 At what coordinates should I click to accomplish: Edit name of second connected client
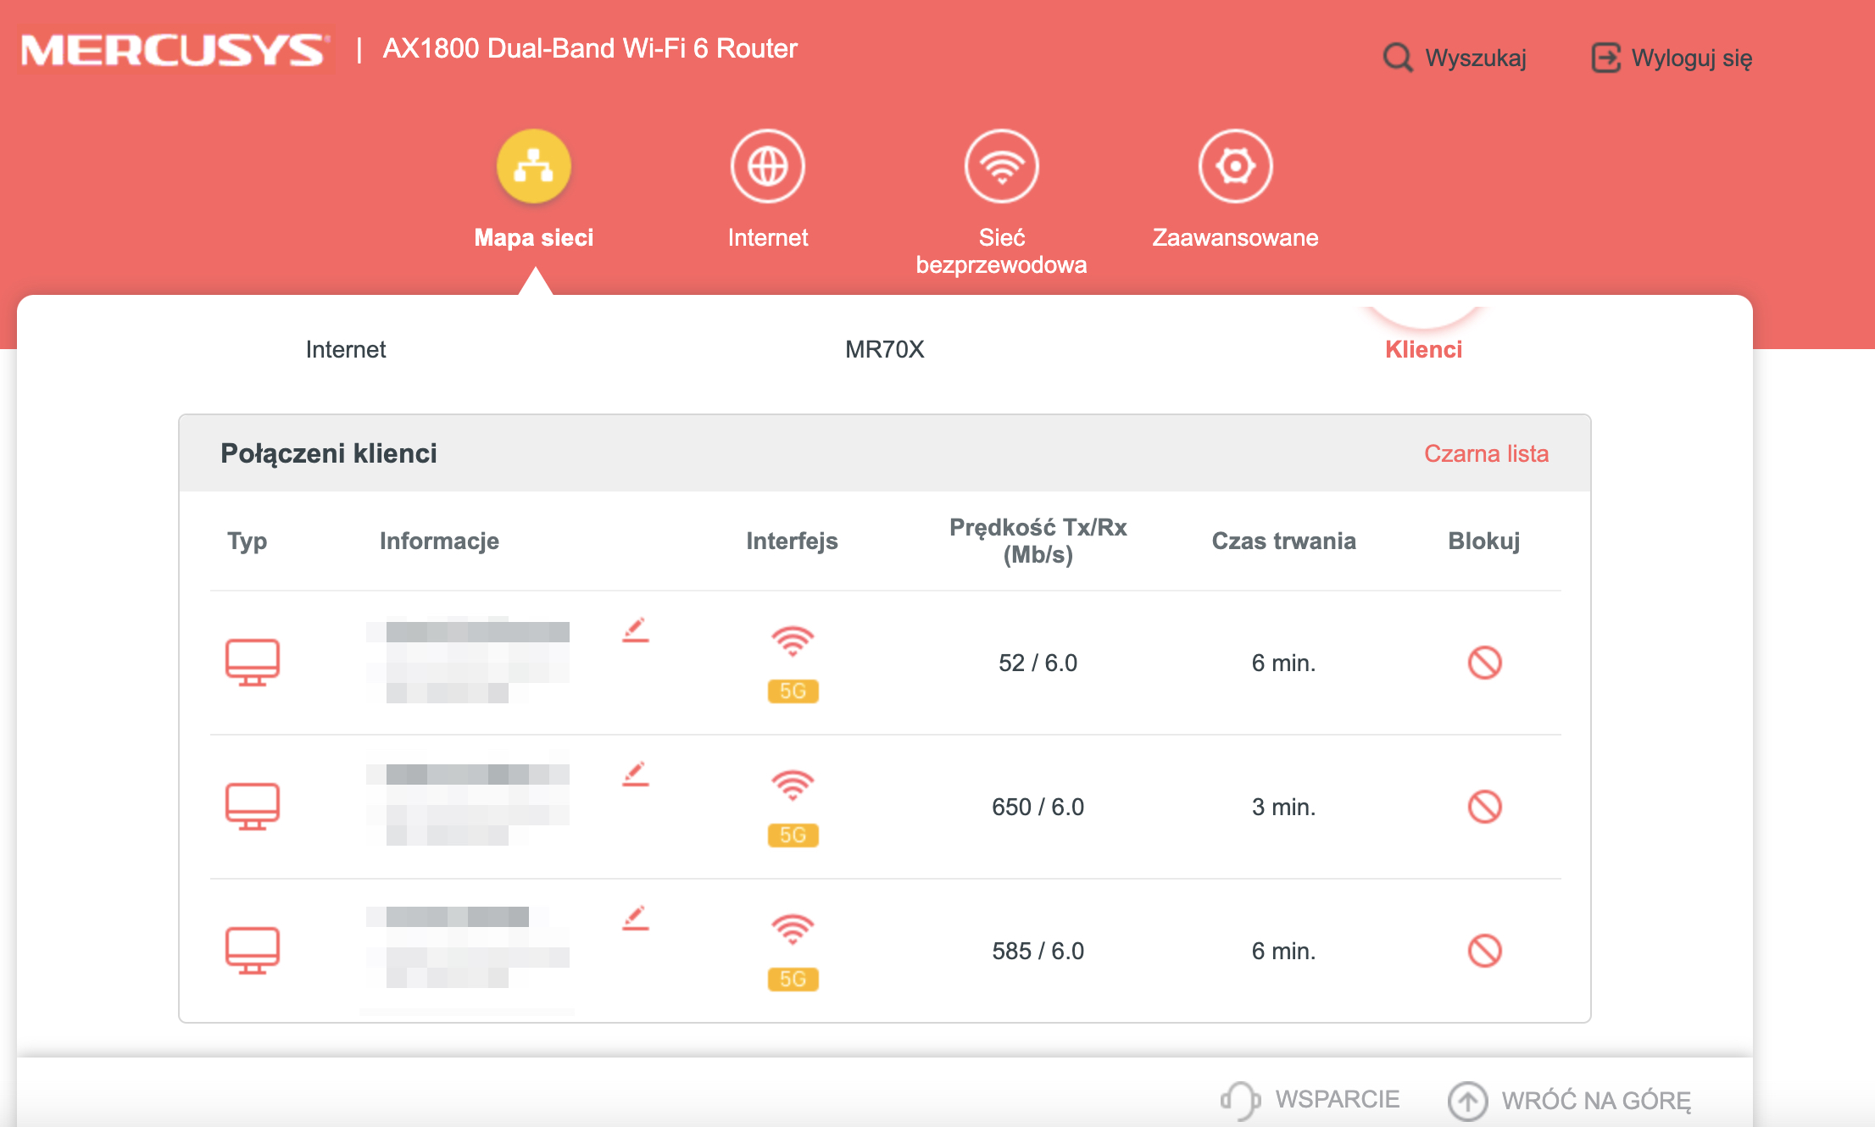pyautogui.click(x=635, y=774)
